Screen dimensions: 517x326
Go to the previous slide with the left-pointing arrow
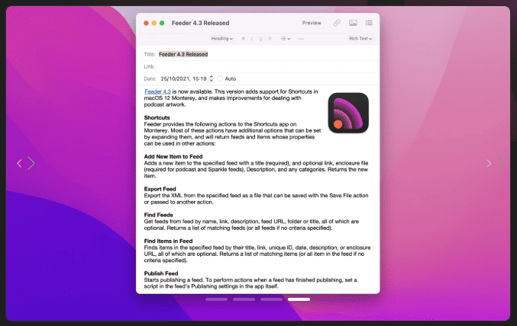pos(19,164)
